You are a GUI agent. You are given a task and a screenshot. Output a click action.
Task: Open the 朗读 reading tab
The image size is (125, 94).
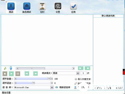11,8
